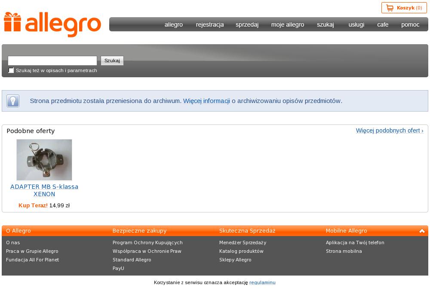Open the PayU footer link
The width and height of the screenshot is (430, 291).
[x=118, y=268]
